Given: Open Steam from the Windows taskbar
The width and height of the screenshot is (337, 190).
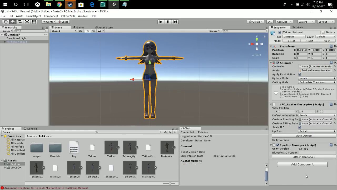Looking at the screenshot, I should pyautogui.click(x=70, y=4).
